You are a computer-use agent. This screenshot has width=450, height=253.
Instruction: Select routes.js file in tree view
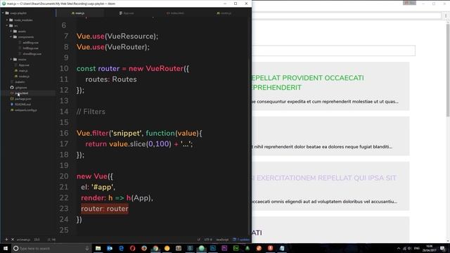24,77
